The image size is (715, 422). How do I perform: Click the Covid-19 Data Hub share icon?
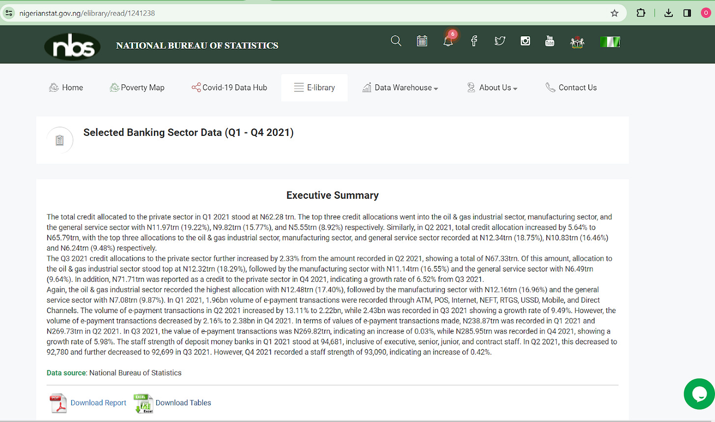[x=196, y=87]
